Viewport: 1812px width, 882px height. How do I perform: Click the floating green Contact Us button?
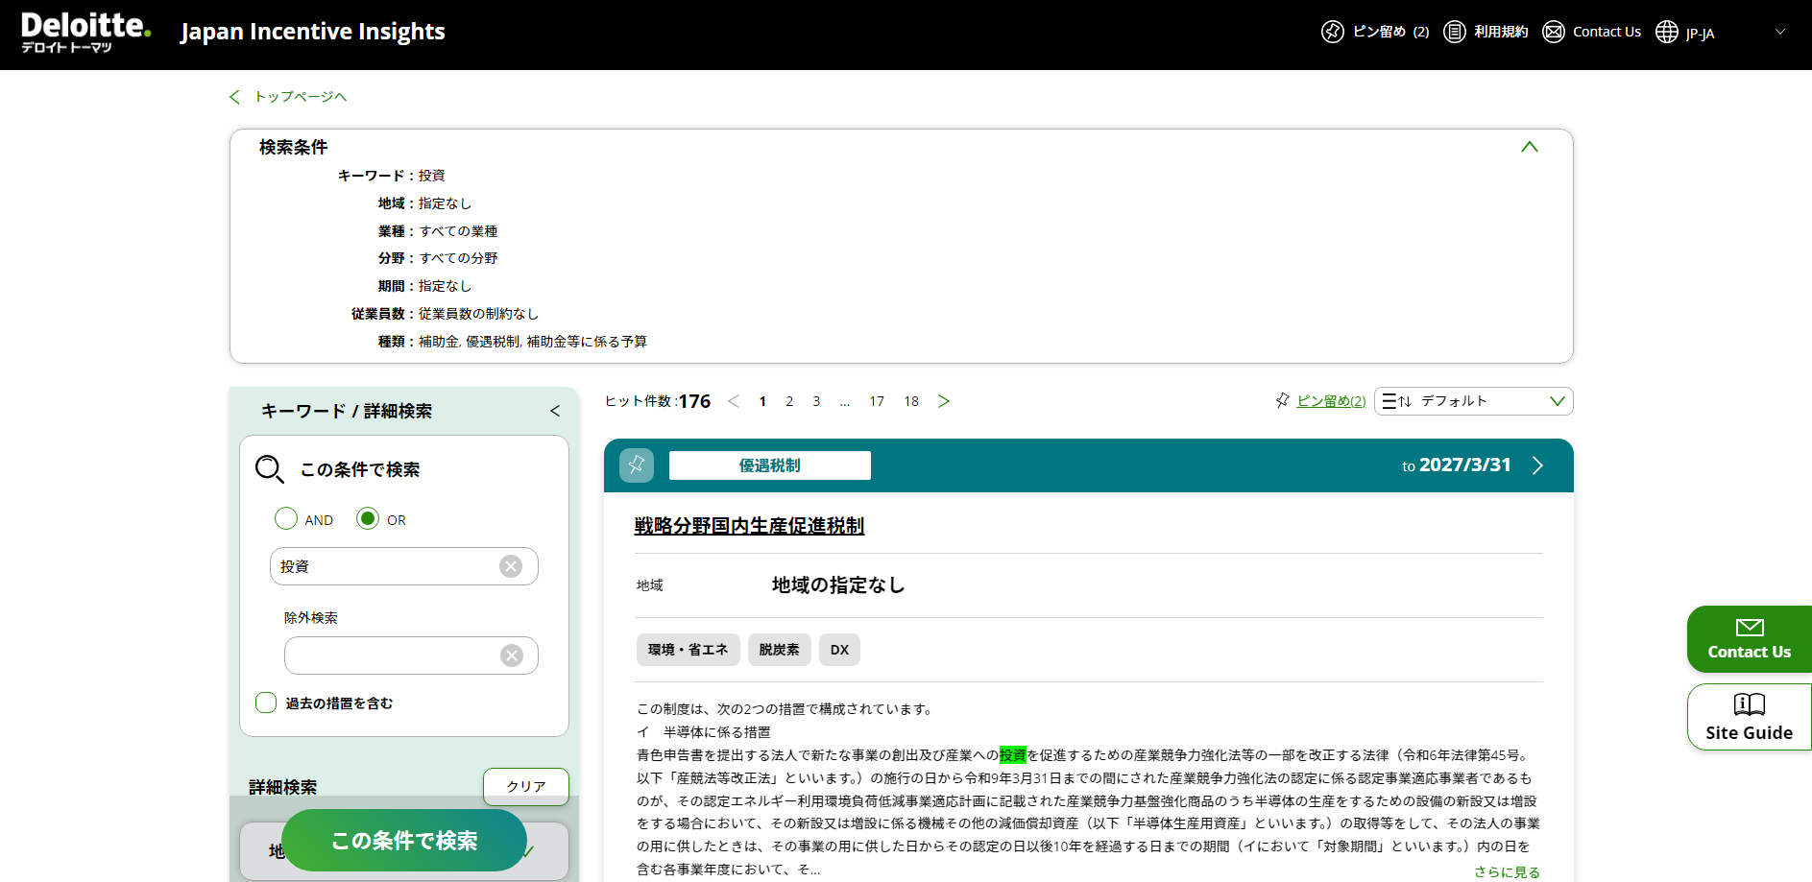[1750, 639]
